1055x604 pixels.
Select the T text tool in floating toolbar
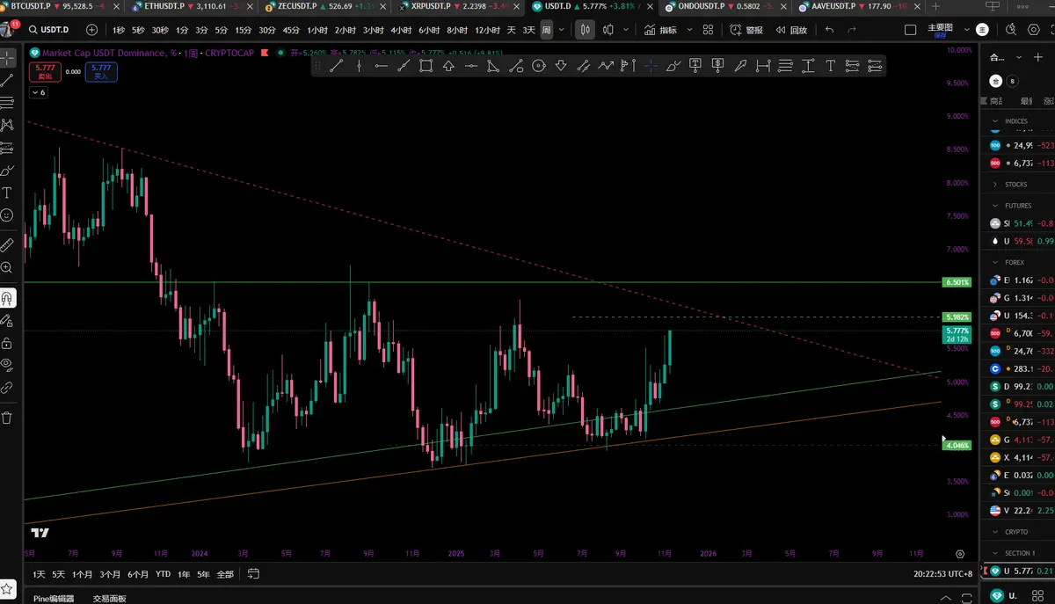click(x=830, y=66)
